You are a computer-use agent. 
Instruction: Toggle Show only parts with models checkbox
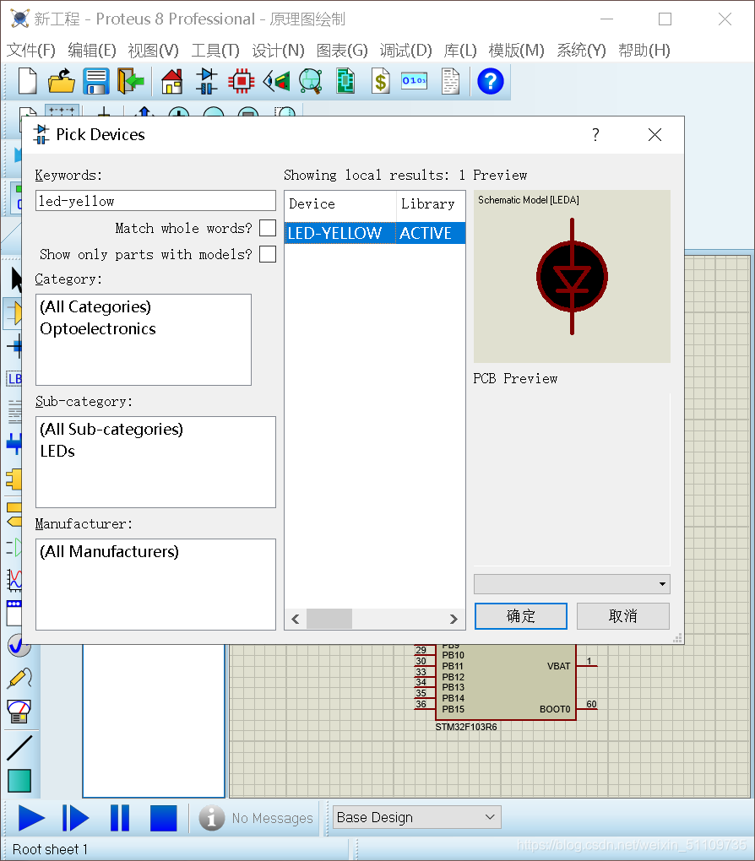click(x=268, y=254)
